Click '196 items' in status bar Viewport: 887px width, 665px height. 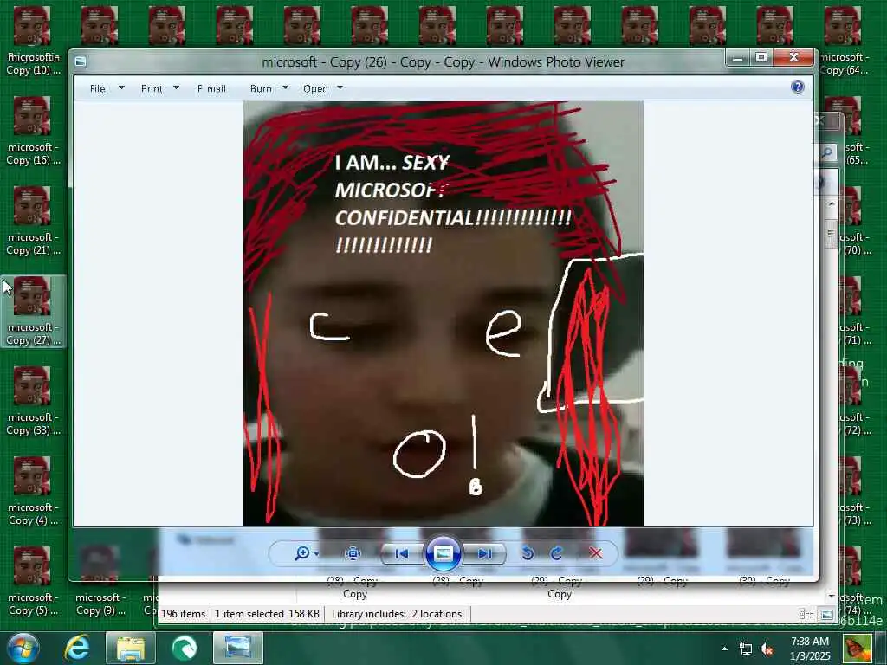pos(184,614)
